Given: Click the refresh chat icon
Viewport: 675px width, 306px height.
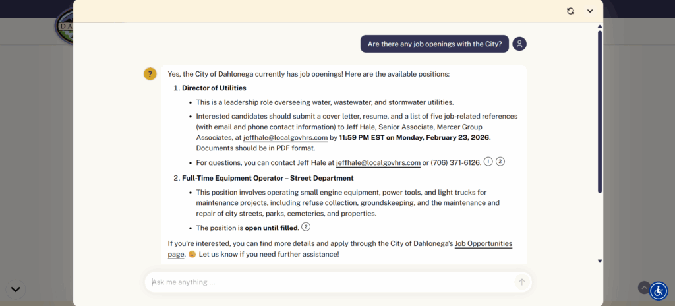Looking at the screenshot, I should pyautogui.click(x=570, y=11).
